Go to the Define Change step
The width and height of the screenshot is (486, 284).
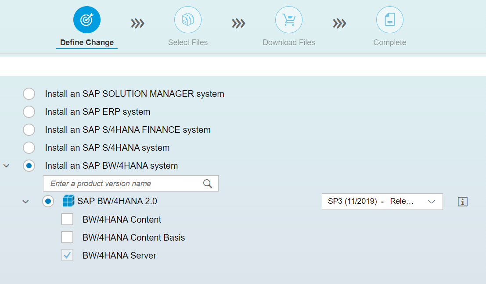coord(87,43)
